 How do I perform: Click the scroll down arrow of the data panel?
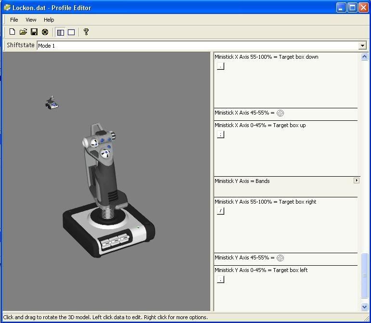tap(364, 307)
